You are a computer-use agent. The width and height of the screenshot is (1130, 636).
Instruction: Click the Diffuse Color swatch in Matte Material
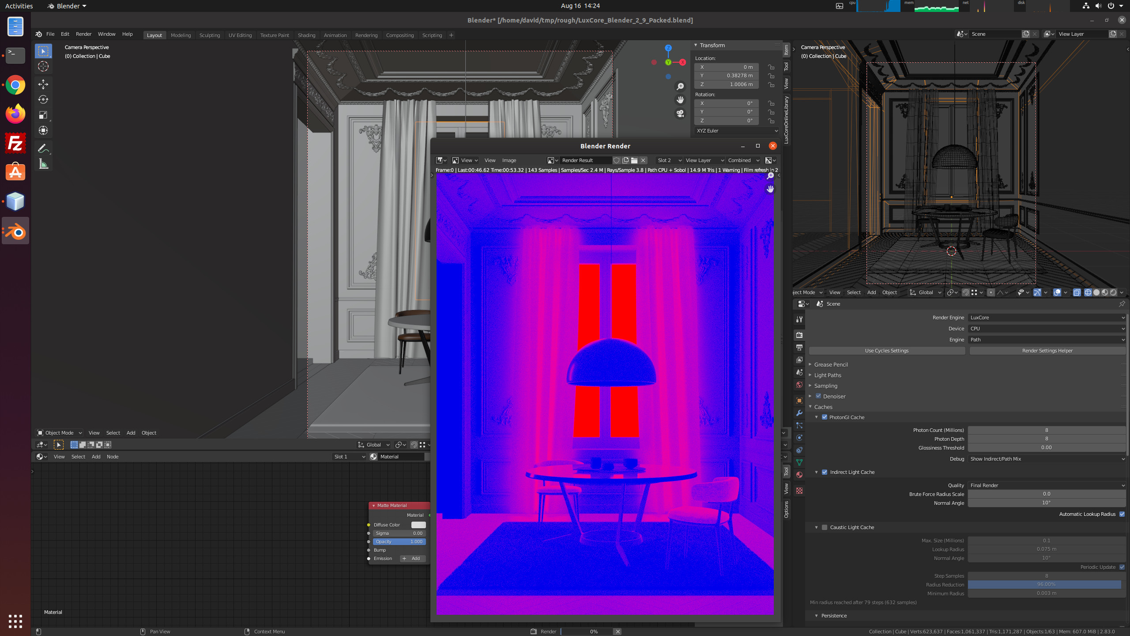pyautogui.click(x=418, y=525)
